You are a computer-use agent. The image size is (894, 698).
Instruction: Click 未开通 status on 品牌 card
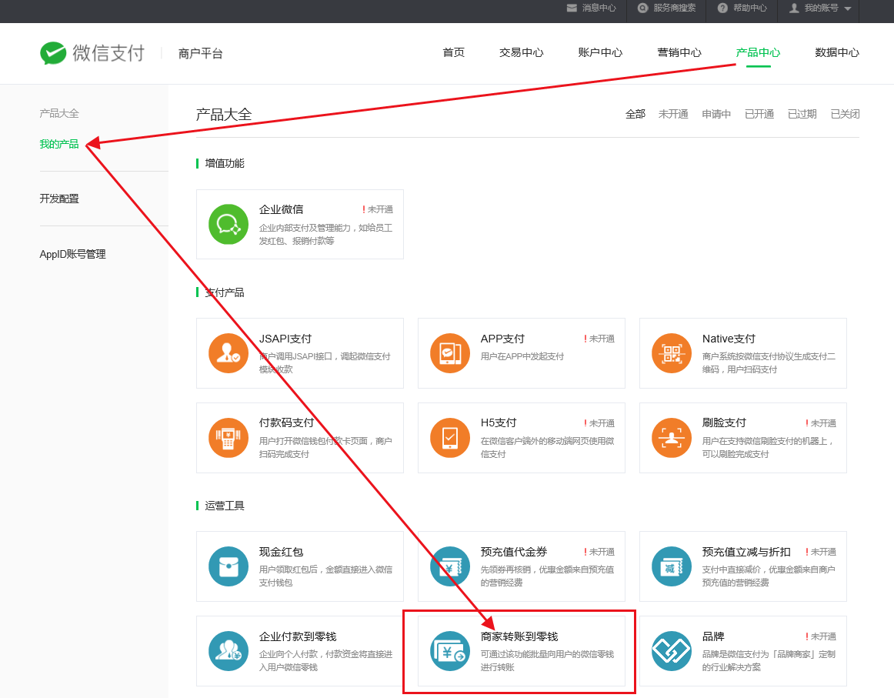point(821,636)
